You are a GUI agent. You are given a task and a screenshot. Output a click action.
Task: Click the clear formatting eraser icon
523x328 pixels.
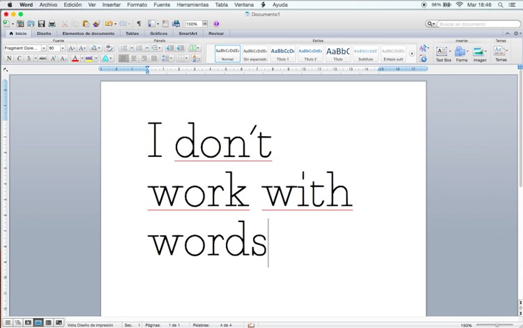109,48
